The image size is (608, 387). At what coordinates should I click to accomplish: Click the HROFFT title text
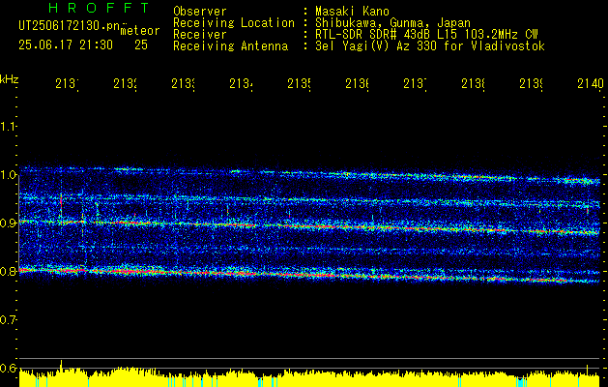pyautogui.click(x=99, y=8)
